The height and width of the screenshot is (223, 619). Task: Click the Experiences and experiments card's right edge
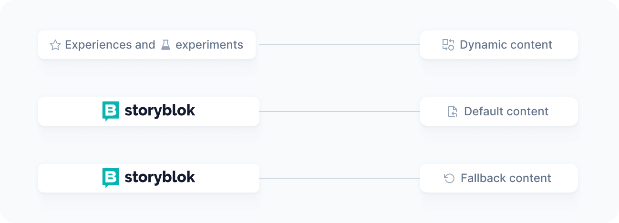tap(253, 45)
